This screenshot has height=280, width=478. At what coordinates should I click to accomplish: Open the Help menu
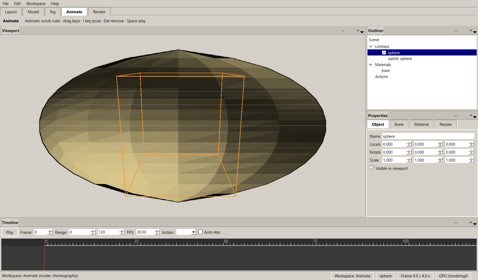coord(55,3)
